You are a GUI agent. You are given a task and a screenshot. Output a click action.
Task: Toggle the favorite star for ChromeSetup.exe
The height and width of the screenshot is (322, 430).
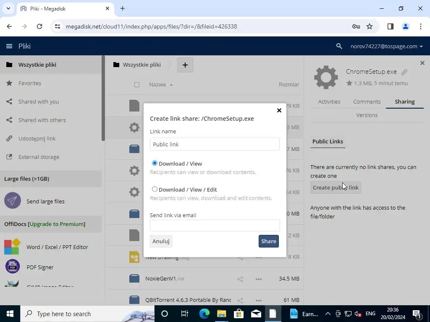(x=349, y=83)
